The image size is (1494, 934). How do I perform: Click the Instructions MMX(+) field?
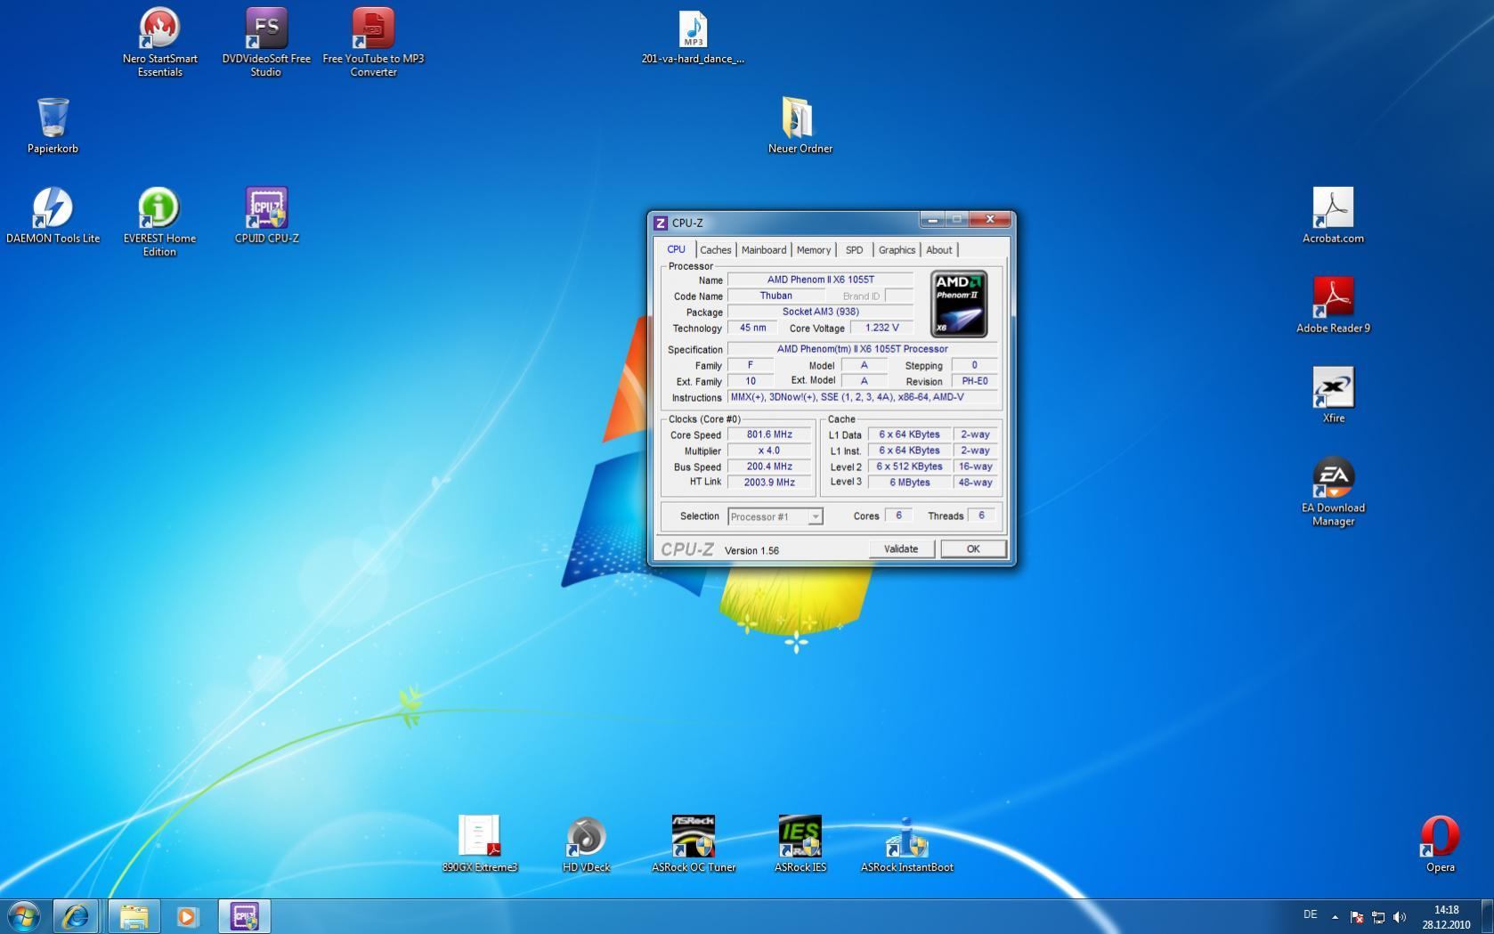[x=862, y=397]
